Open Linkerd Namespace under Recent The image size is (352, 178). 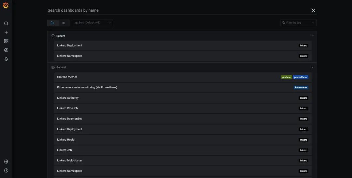point(183,56)
